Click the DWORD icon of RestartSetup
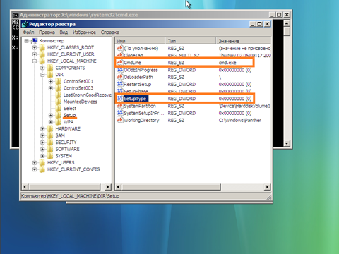The width and height of the screenshot is (339, 254). (x=120, y=84)
